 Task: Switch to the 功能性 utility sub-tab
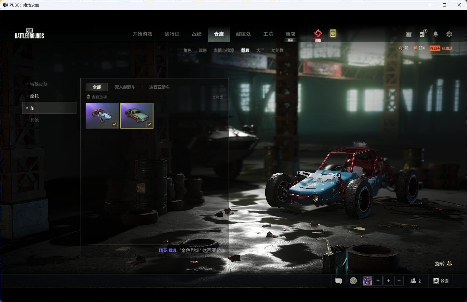278,50
